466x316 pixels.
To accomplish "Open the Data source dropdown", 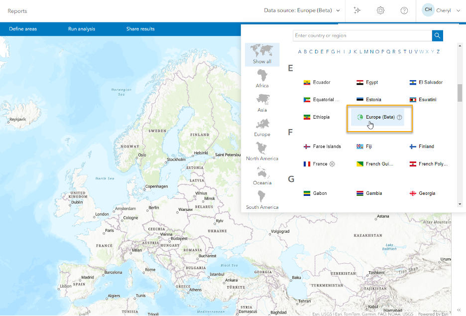I will [302, 10].
